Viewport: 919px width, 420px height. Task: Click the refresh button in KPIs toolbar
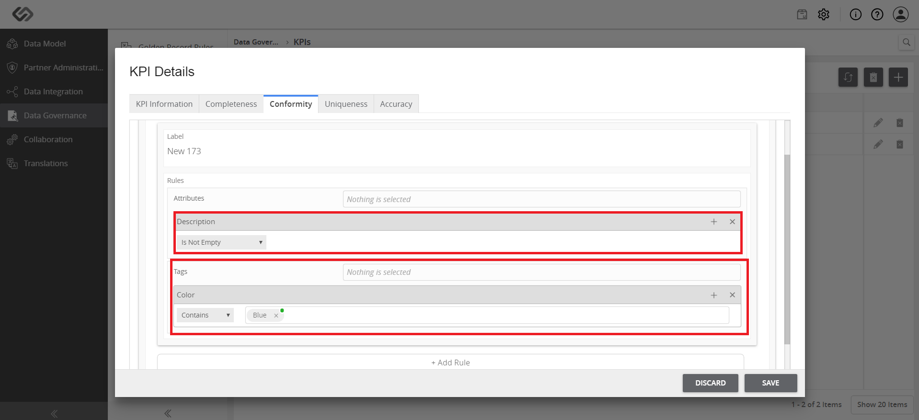[x=848, y=77]
